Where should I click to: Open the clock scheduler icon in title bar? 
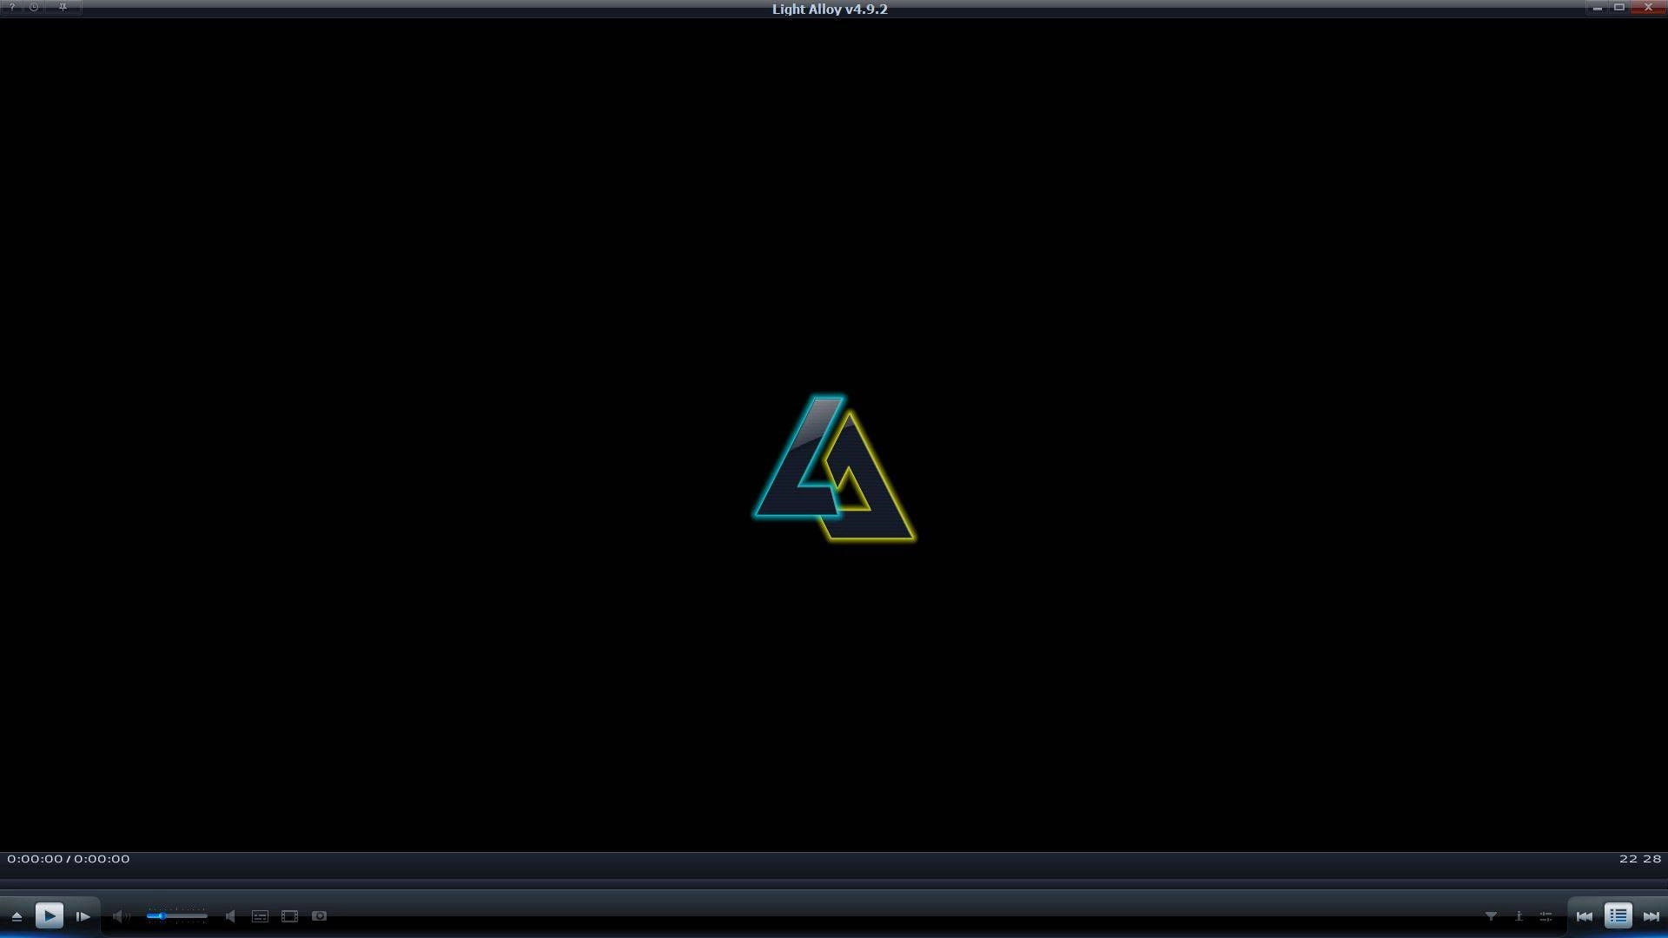pos(34,7)
